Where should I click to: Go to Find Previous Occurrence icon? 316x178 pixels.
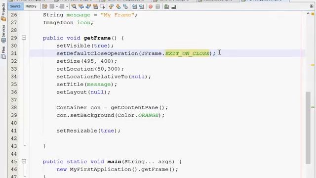pos(81,6)
